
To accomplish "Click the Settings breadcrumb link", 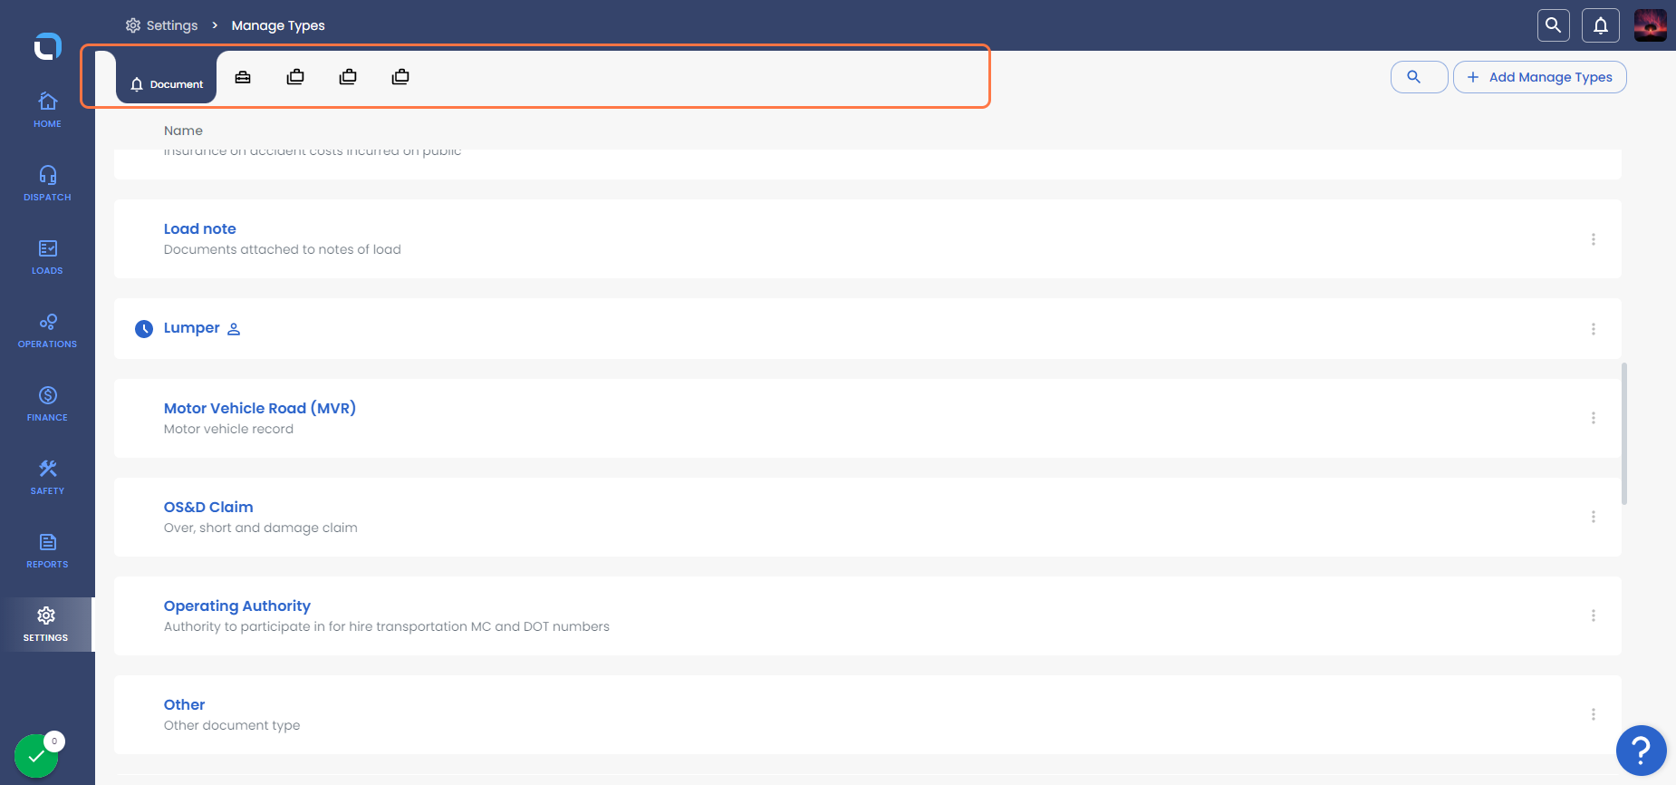I will point(162,25).
